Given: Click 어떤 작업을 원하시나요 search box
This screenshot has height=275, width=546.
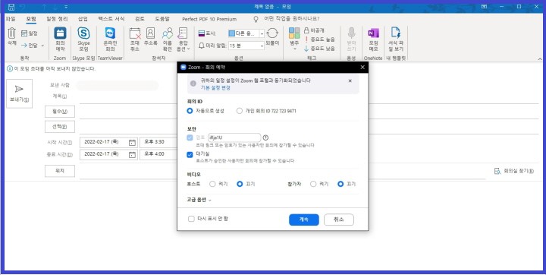Looking at the screenshot, I should click(x=292, y=19).
